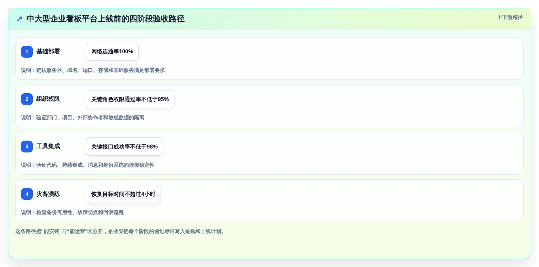Click the 灾备演练 stage title
539x267 pixels.
click(x=48, y=194)
